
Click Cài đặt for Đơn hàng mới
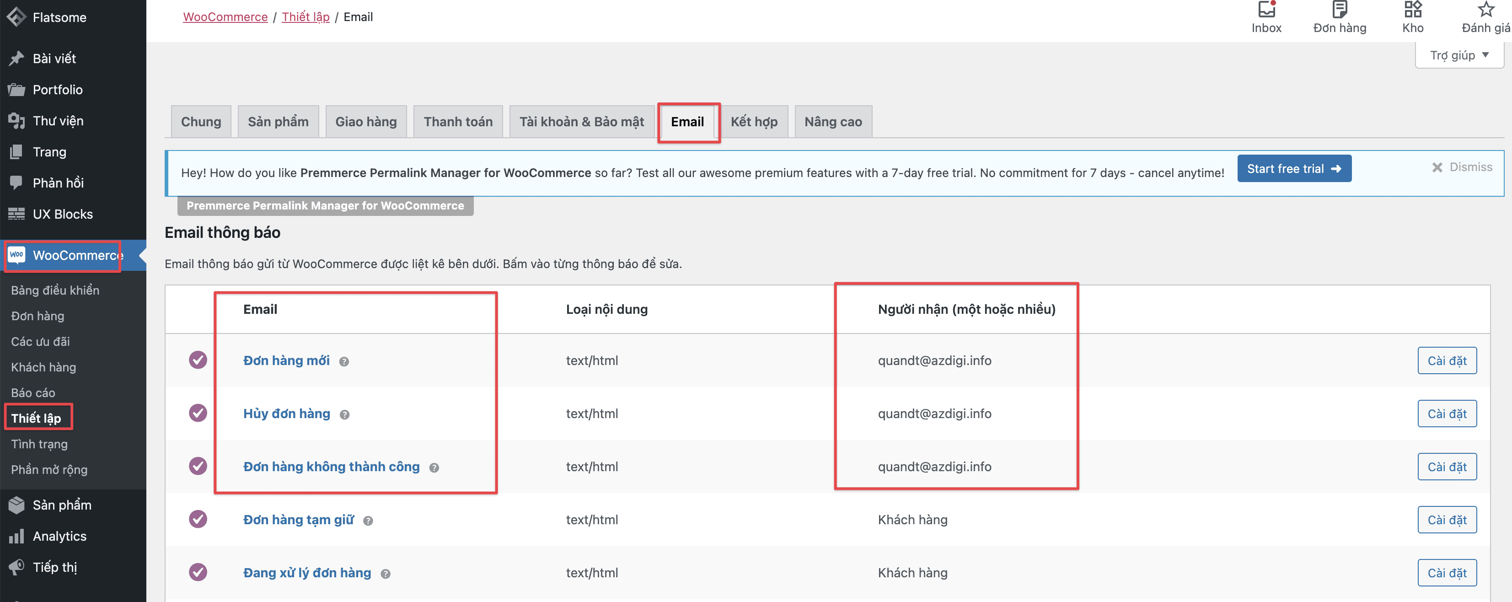1447,360
